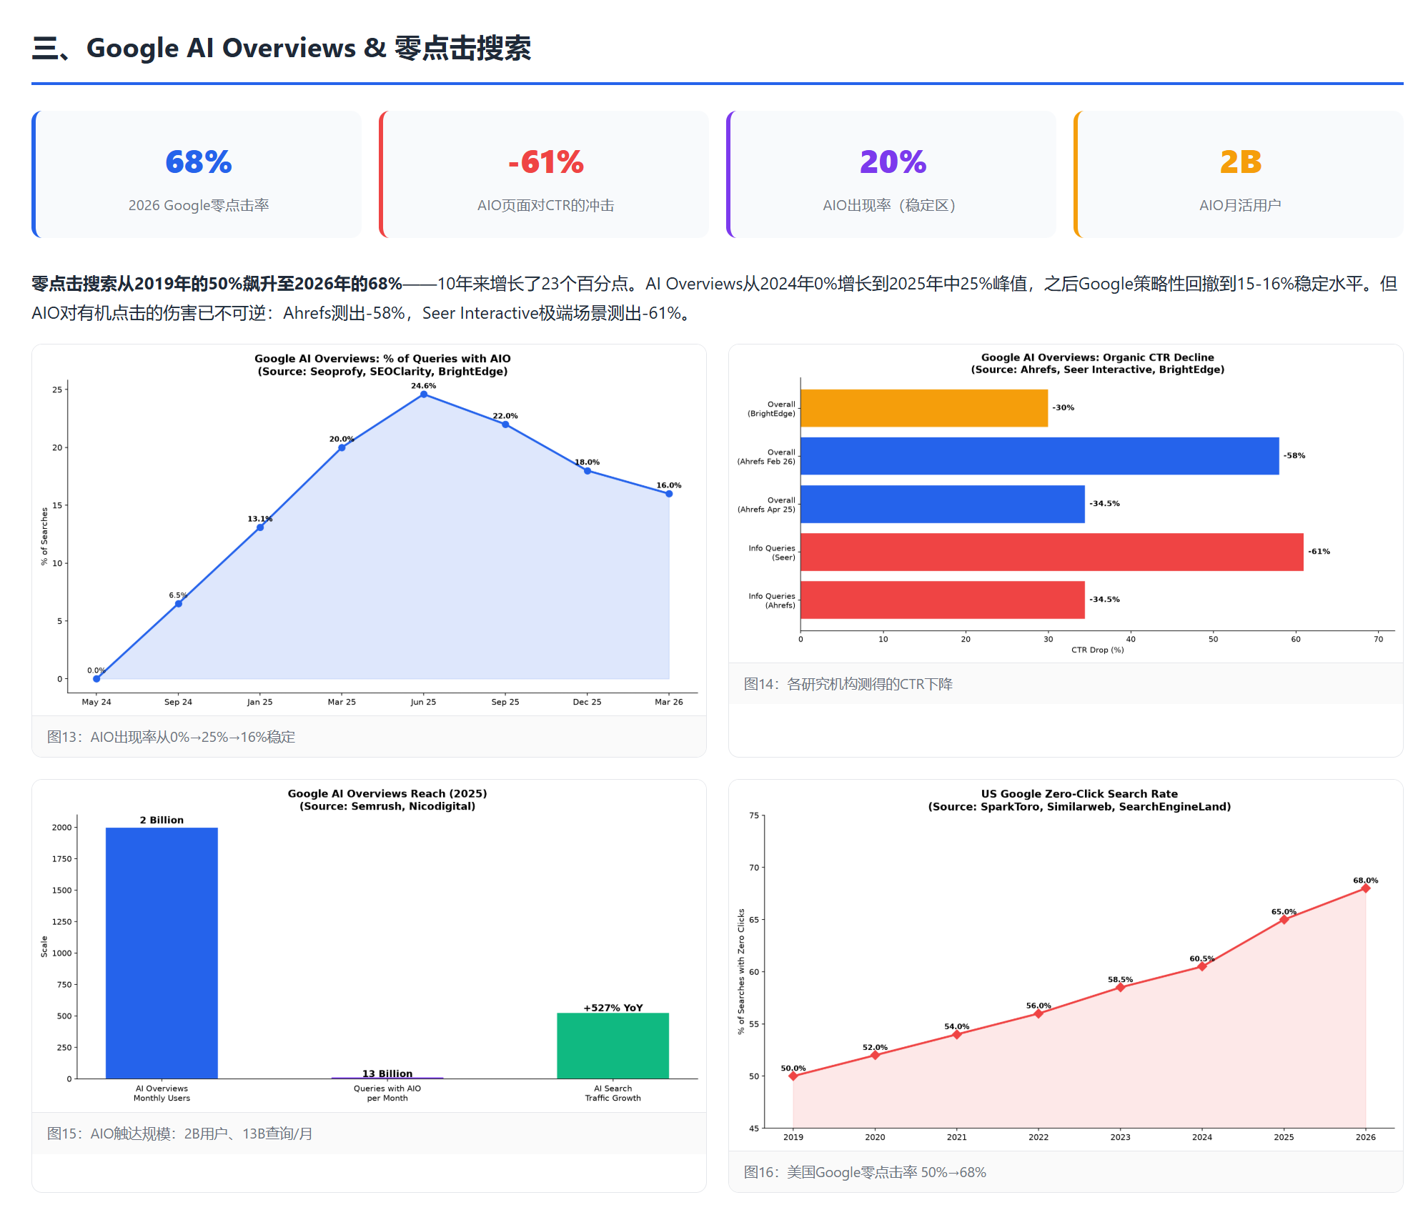Viewport: 1428px width, 1205px height.
Task: Click the -30% bar value label
Action: pos(1063,407)
